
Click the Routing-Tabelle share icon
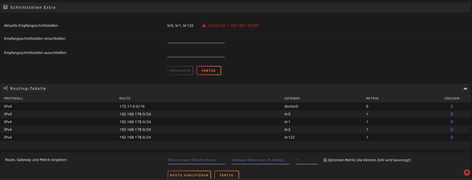tap(5, 88)
